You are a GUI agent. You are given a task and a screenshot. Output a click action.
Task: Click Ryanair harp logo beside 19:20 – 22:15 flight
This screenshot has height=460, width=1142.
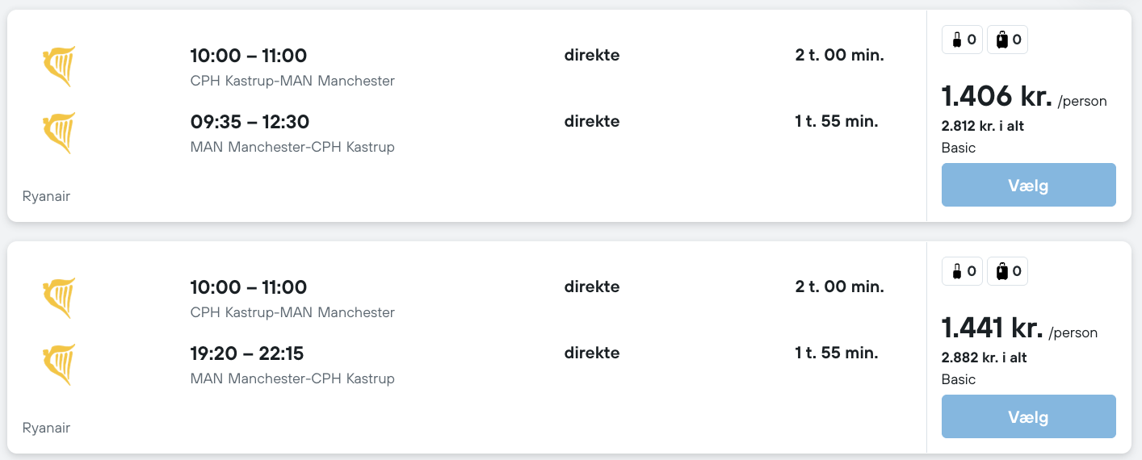pyautogui.click(x=59, y=365)
